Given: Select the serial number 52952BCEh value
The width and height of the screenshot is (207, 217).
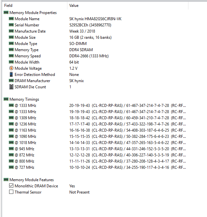Looking at the screenshot, I should pos(90,25).
